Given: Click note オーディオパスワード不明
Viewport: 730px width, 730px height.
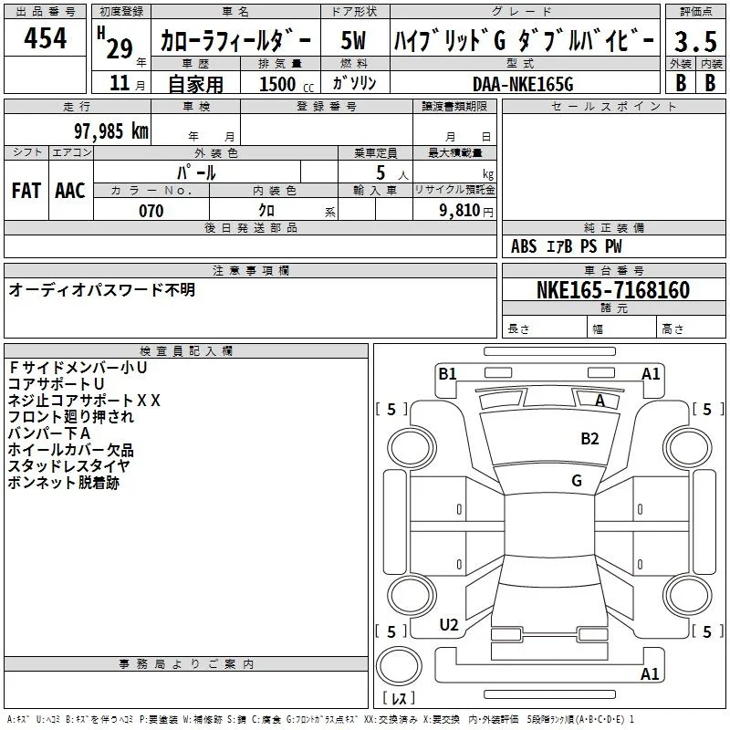Looking at the screenshot, I should point(102,289).
